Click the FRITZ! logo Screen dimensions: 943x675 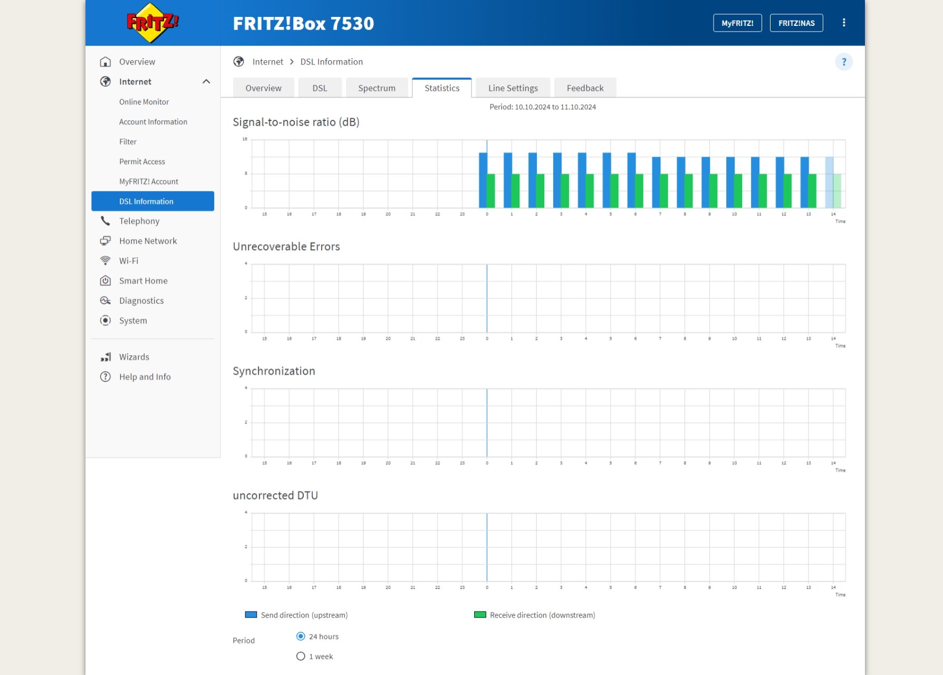[152, 23]
